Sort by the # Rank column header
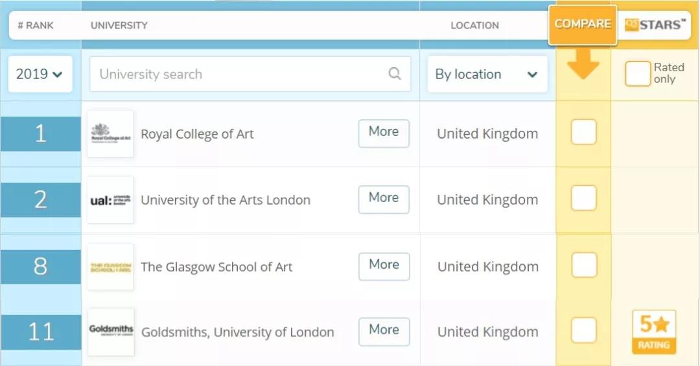 pyautogui.click(x=36, y=26)
